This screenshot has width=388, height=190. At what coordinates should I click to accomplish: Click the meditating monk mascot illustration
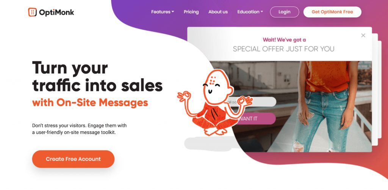214,102
